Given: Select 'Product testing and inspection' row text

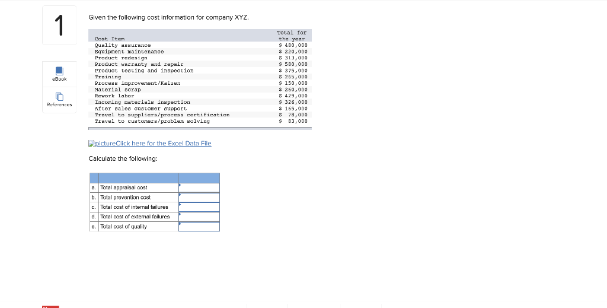Looking at the screenshot, I should click(x=143, y=71).
